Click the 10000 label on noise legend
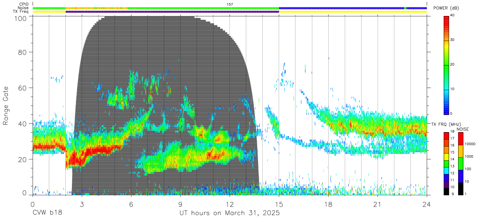Viewport: 480px width, 221px height. click(470, 144)
